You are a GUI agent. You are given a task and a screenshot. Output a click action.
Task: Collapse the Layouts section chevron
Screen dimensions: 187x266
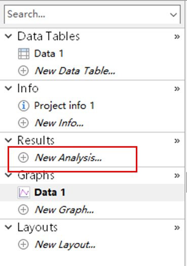[8, 227]
